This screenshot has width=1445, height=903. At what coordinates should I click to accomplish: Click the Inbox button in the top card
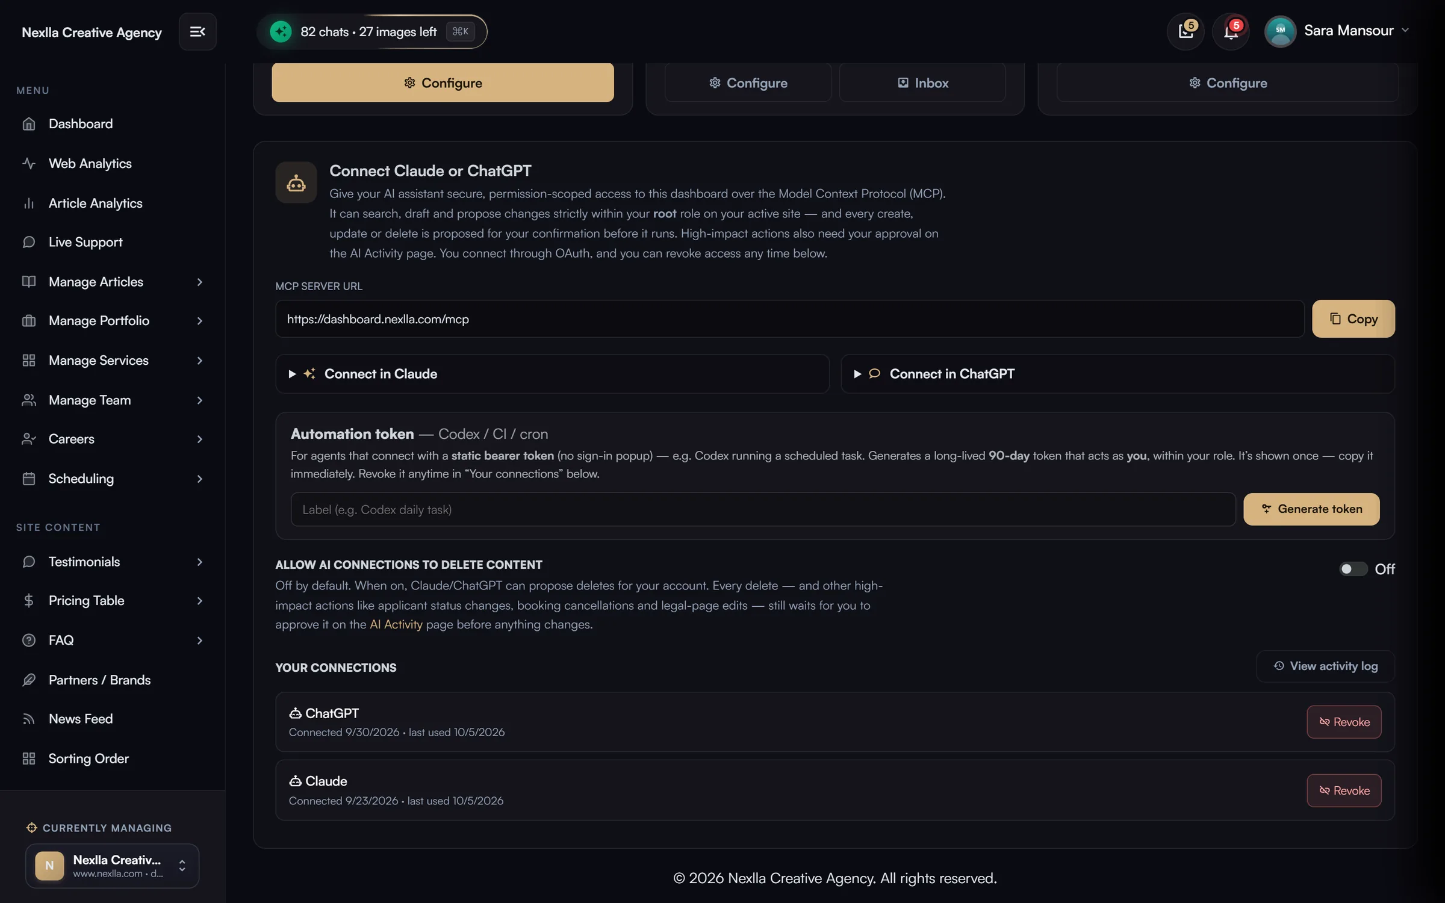(x=922, y=82)
